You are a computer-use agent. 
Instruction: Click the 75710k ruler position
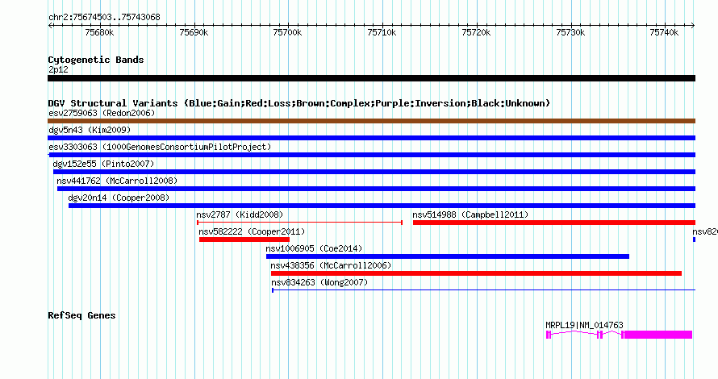(x=382, y=32)
